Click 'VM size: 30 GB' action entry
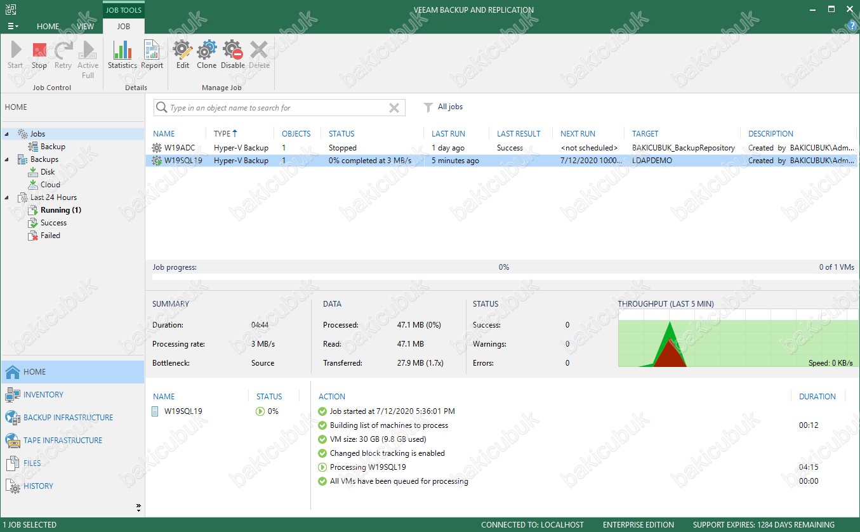This screenshot has width=860, height=532. click(378, 439)
